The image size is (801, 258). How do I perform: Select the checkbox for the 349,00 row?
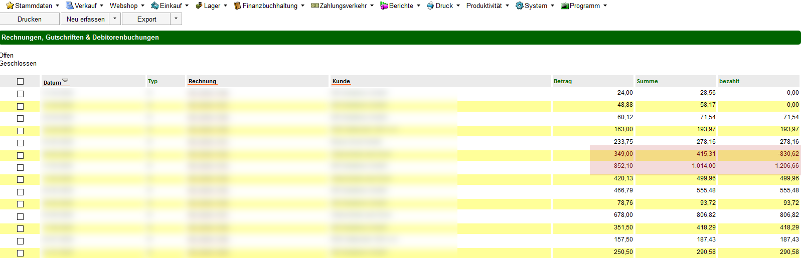[x=20, y=155]
